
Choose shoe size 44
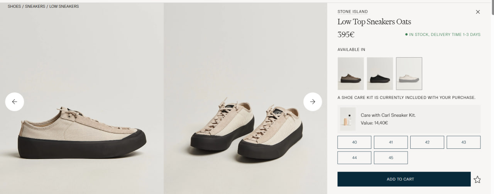click(354, 158)
